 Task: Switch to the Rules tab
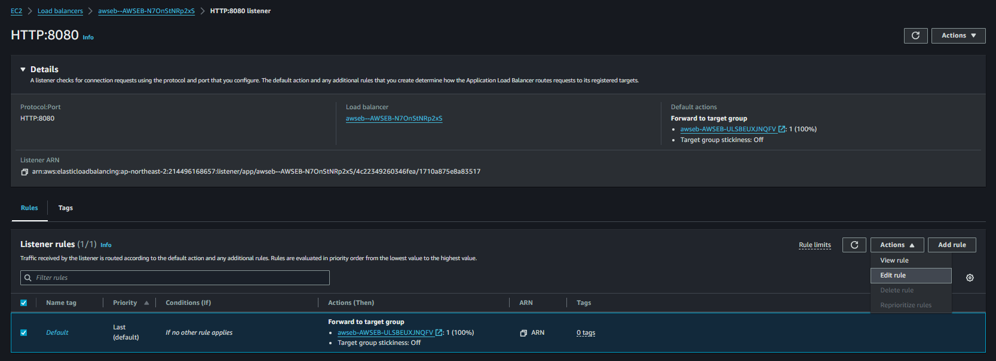click(x=29, y=208)
